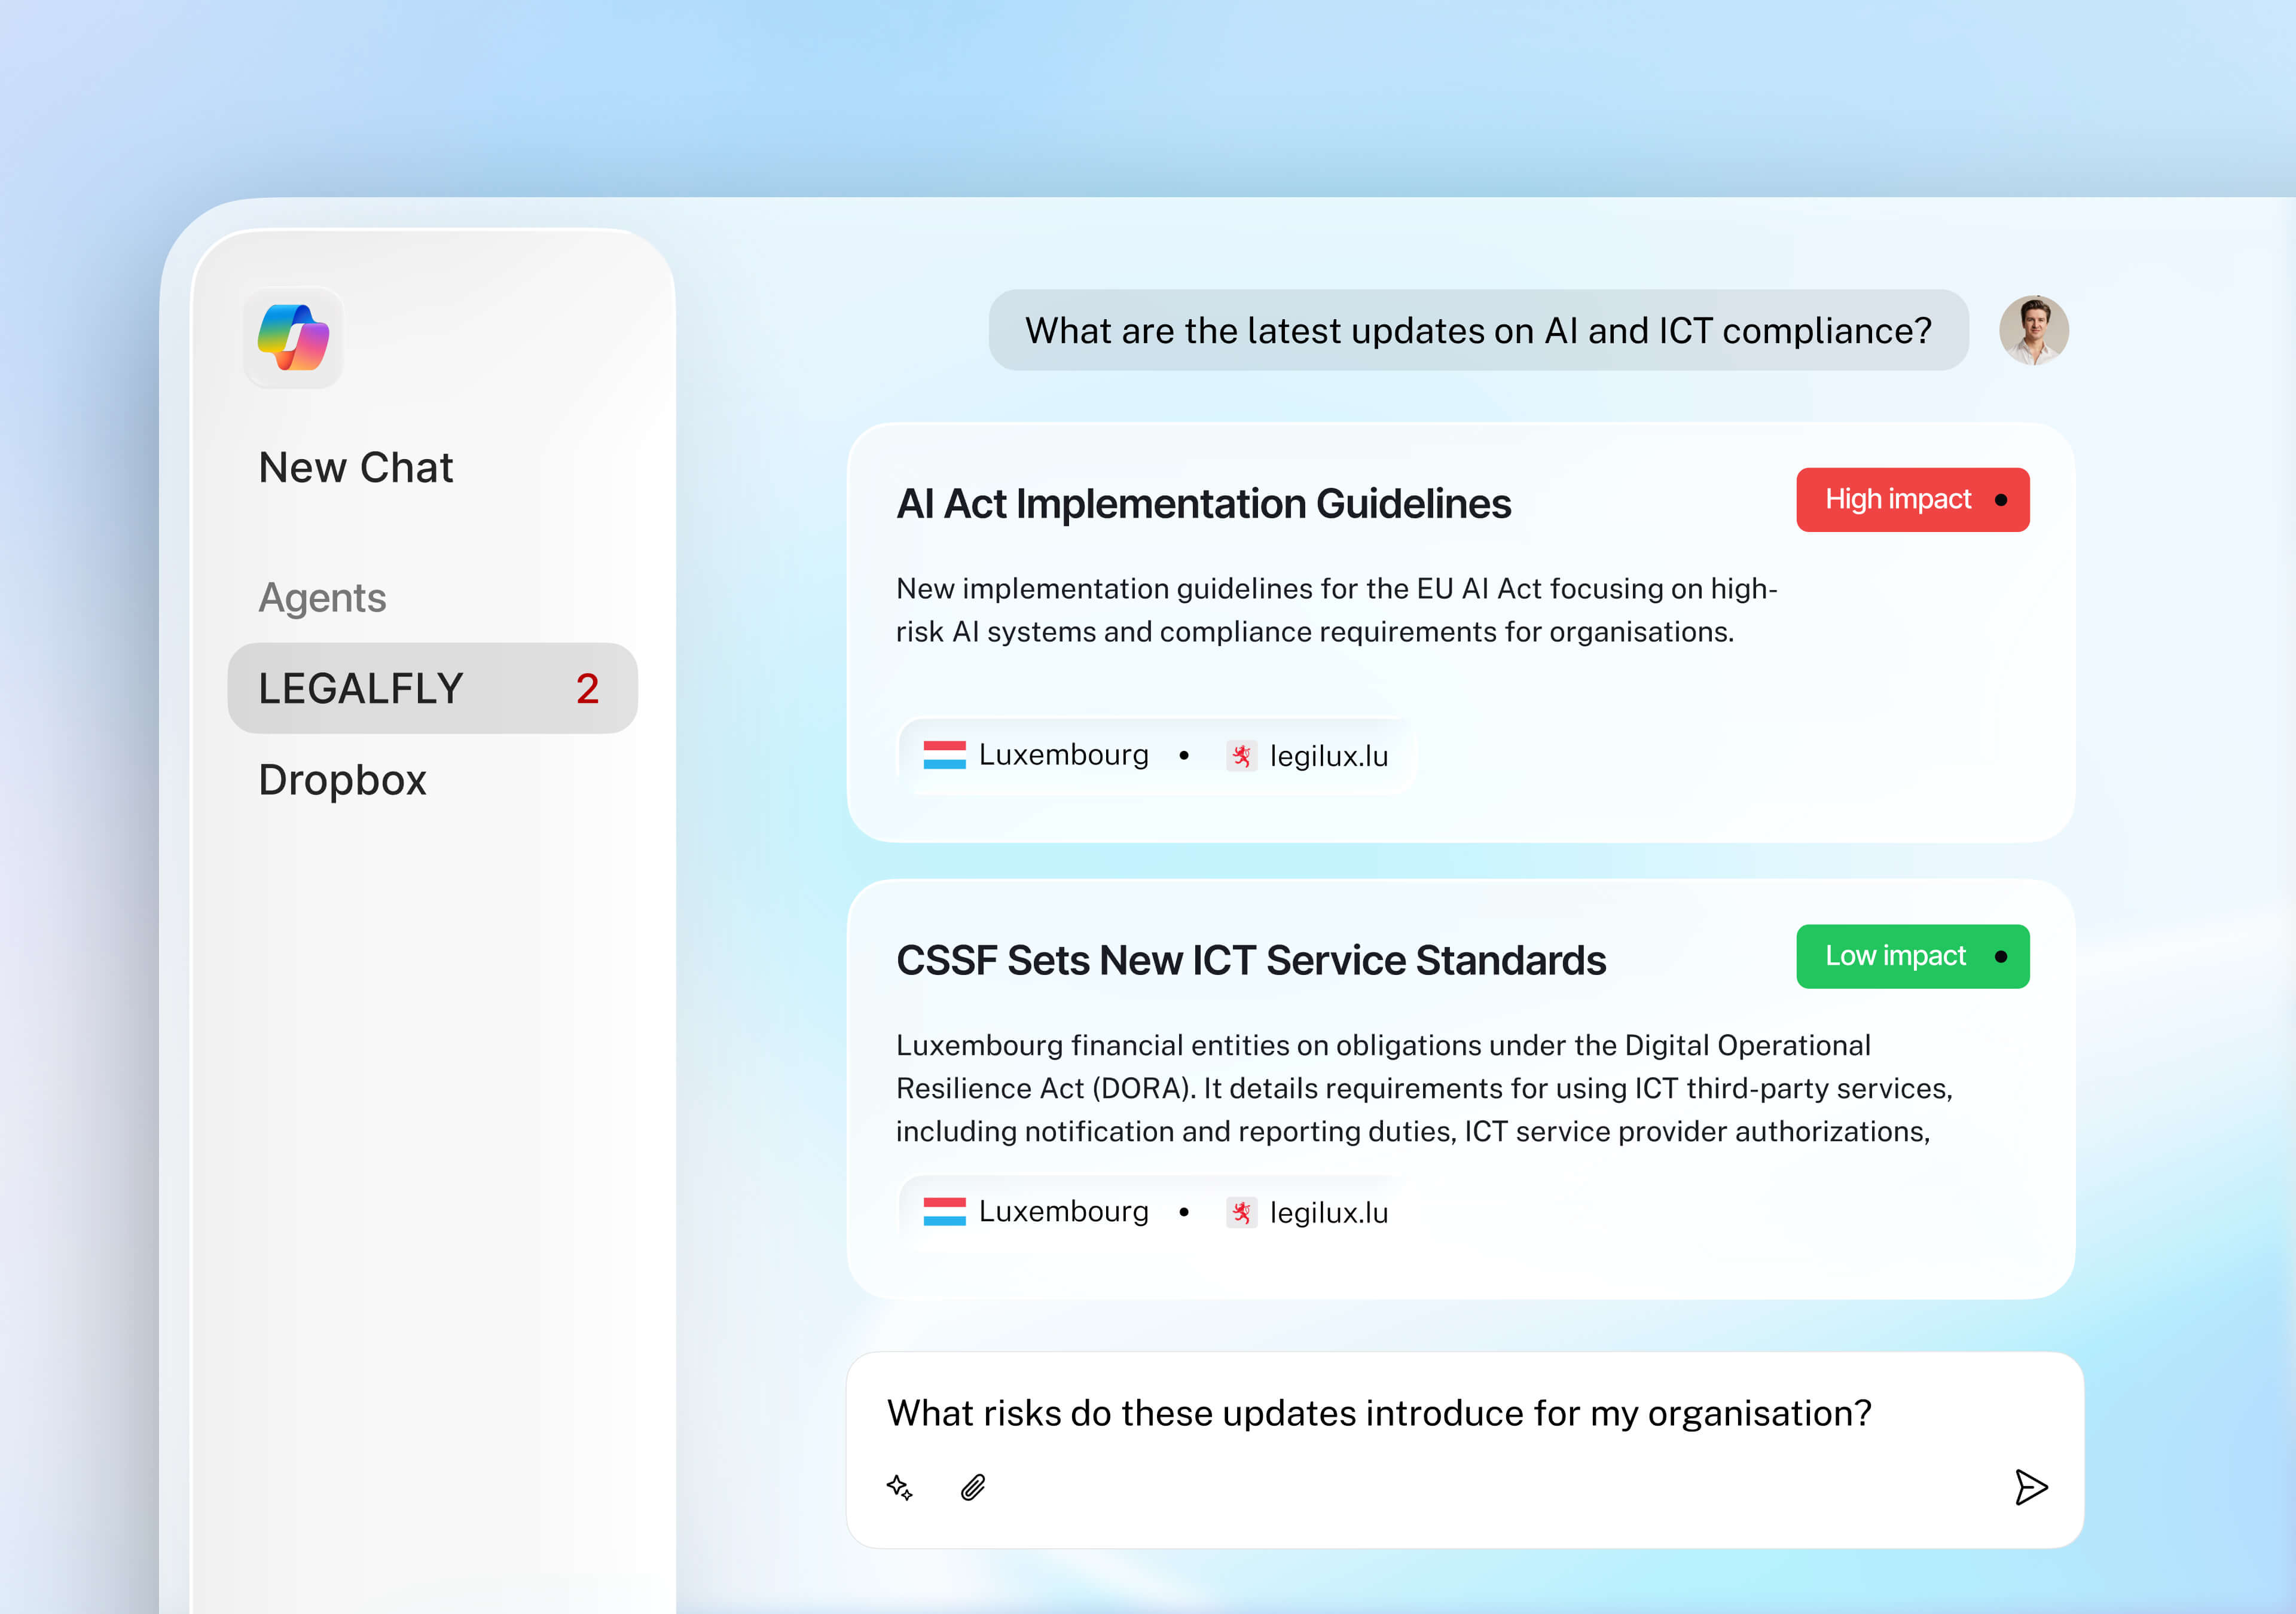The height and width of the screenshot is (1614, 2296).
Task: Open legilux.lu link in AI Act card
Action: click(1328, 756)
